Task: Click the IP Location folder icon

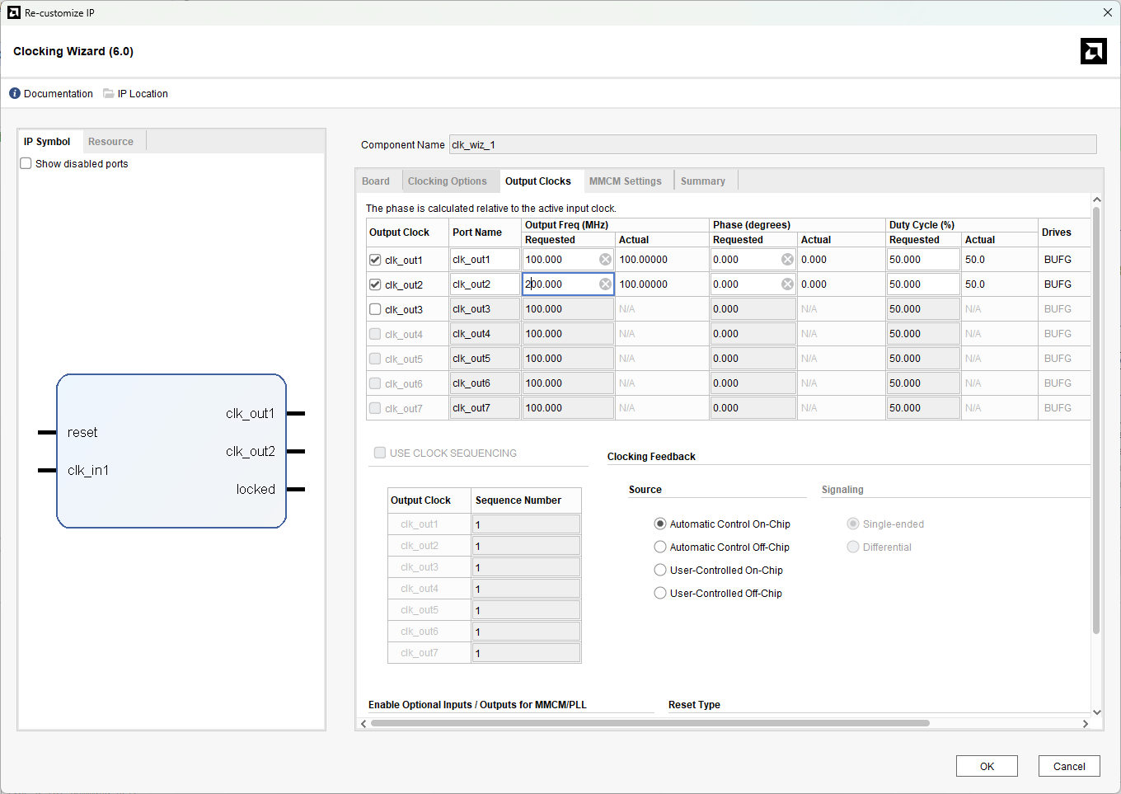Action: pyautogui.click(x=109, y=93)
